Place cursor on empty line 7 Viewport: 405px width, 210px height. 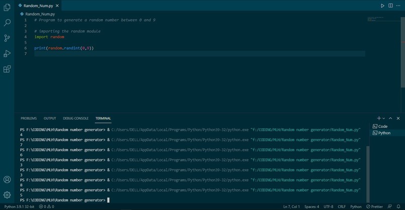(x=199, y=54)
